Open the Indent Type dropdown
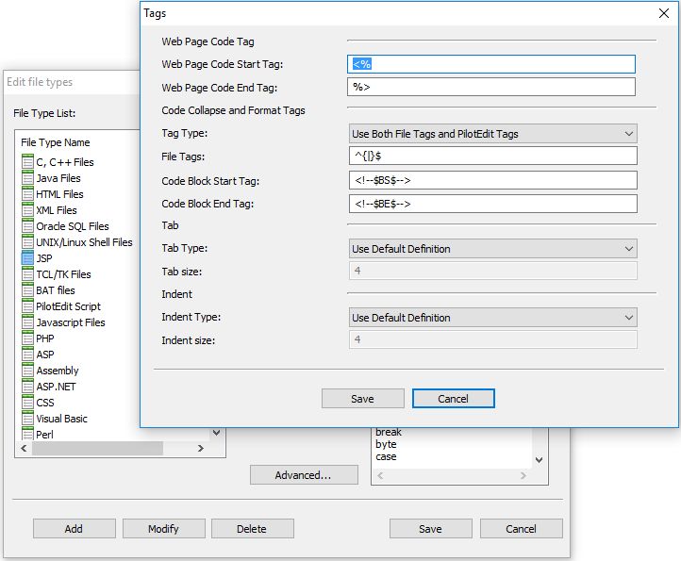Screen dimensions: 681x561 click(x=493, y=318)
